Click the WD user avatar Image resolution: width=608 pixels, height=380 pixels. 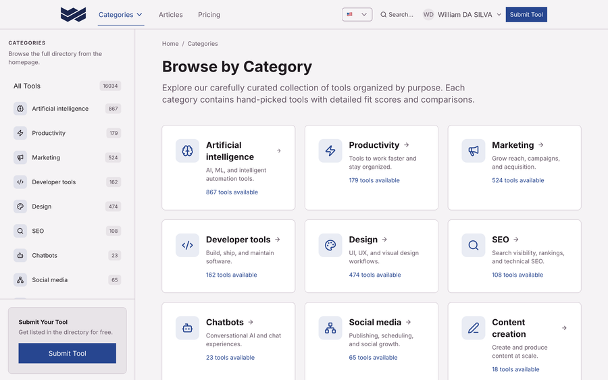coord(428,14)
